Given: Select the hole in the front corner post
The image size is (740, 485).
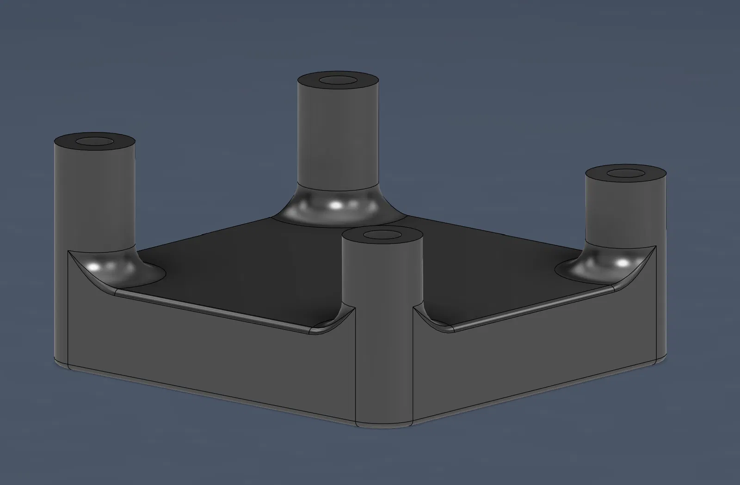Looking at the screenshot, I should 382,236.
